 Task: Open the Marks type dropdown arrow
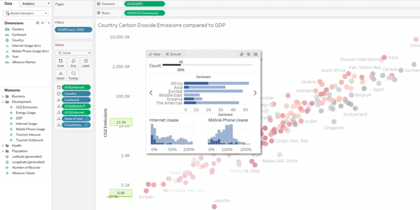point(89,53)
